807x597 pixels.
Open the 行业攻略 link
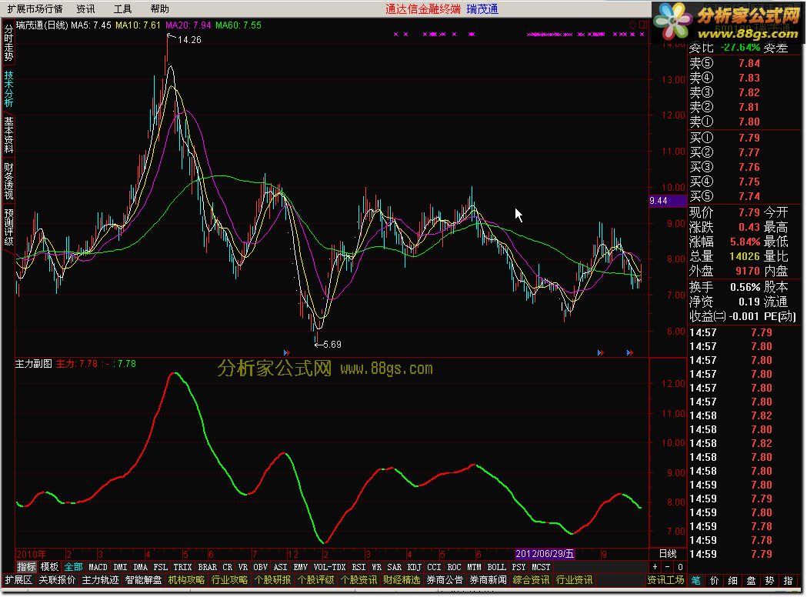(x=229, y=581)
